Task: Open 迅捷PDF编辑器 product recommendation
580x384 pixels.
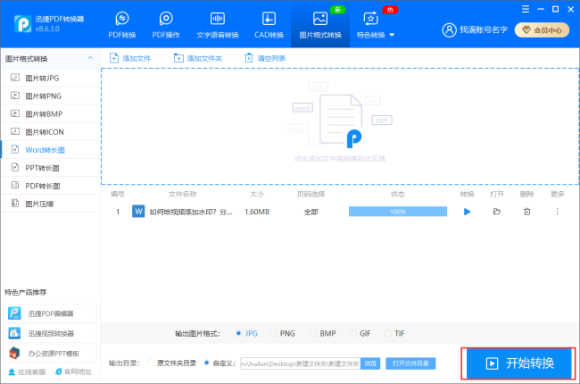Action: coord(50,313)
